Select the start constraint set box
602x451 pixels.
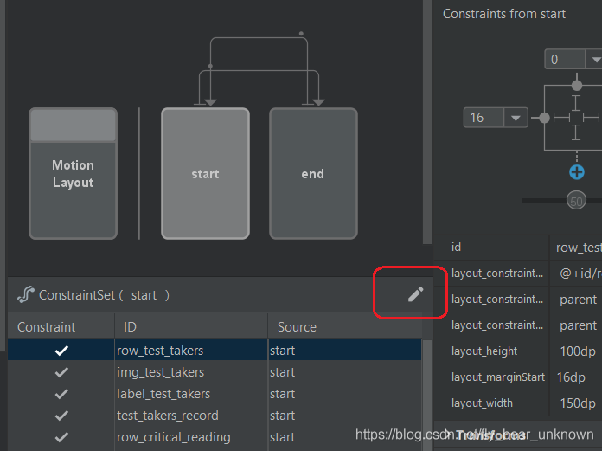pyautogui.click(x=205, y=174)
